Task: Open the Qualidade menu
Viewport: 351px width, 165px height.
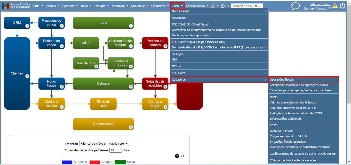Action: (x=140, y=6)
